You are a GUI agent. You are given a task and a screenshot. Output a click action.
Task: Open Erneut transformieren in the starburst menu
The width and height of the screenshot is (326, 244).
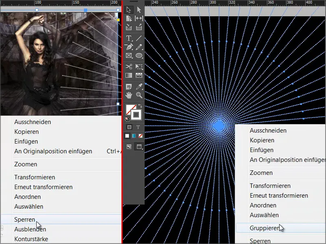coord(279,196)
